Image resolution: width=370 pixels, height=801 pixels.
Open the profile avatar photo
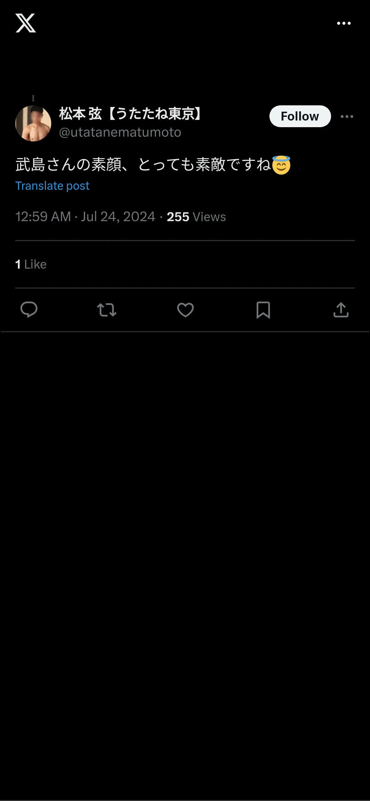[x=33, y=123]
